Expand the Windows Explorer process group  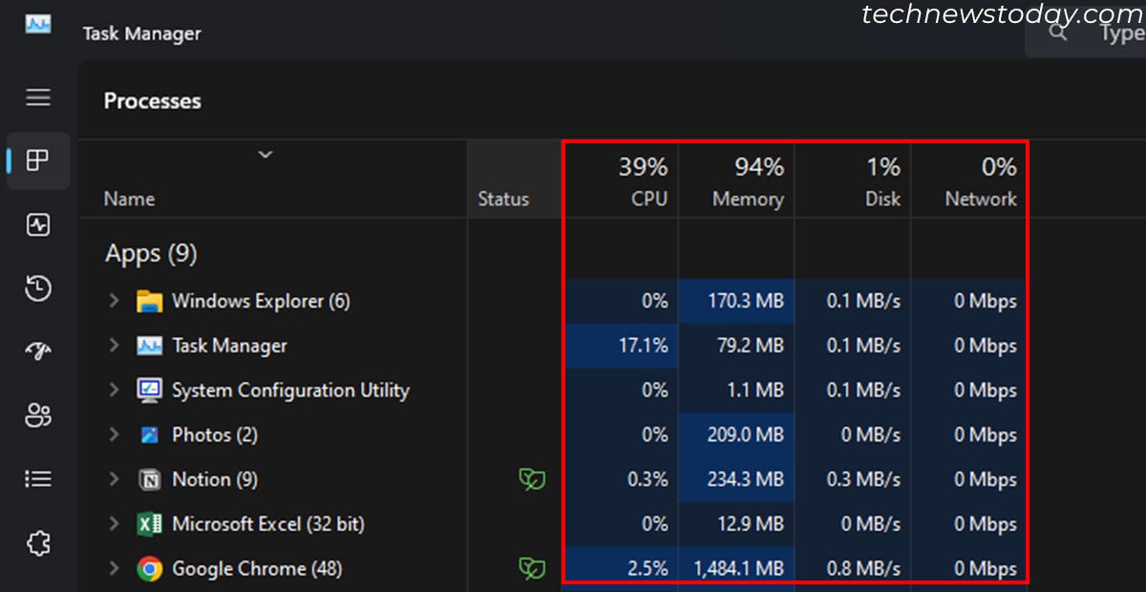pyautogui.click(x=114, y=301)
